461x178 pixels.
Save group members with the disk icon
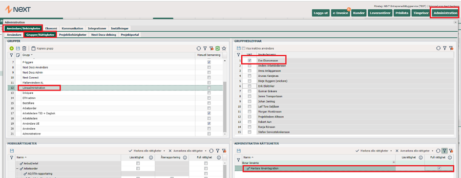point(238,48)
